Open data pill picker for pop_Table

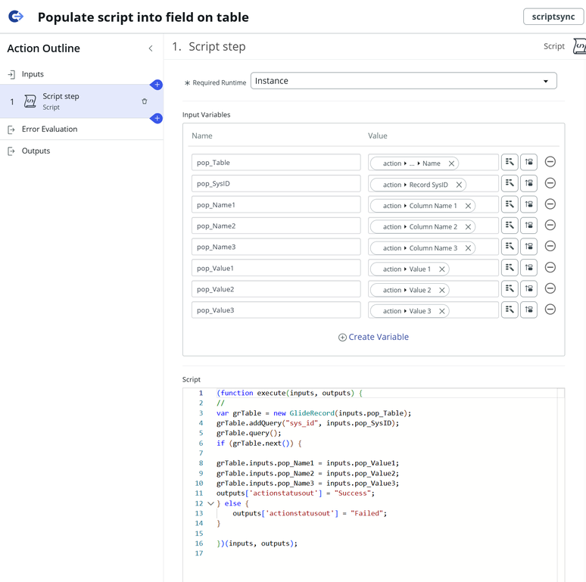[x=510, y=162]
